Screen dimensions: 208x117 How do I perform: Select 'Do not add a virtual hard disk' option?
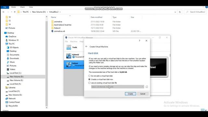100,76
